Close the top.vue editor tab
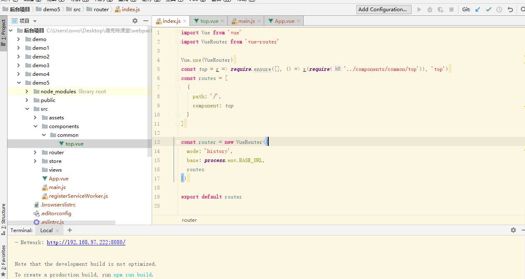 [x=223, y=21]
